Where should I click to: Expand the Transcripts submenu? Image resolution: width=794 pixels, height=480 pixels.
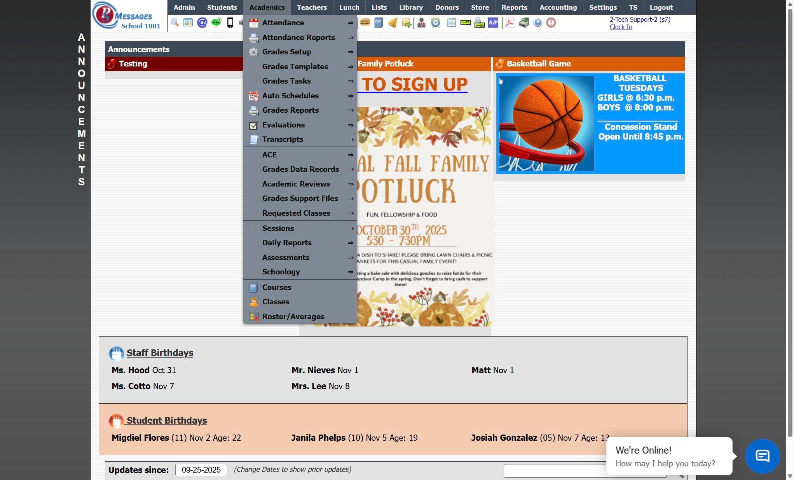coord(283,139)
